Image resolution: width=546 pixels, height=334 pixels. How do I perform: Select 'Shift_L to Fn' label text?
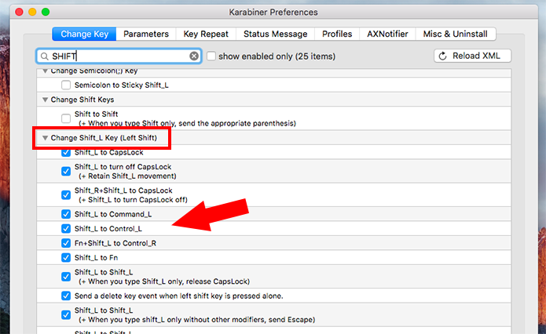(96, 257)
